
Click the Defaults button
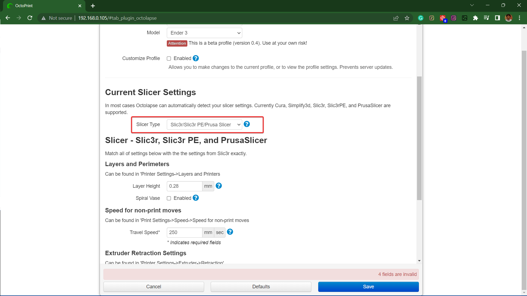(261, 287)
